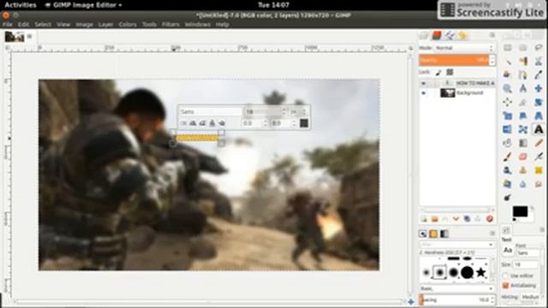Select the Scissors Select tool

point(539,62)
